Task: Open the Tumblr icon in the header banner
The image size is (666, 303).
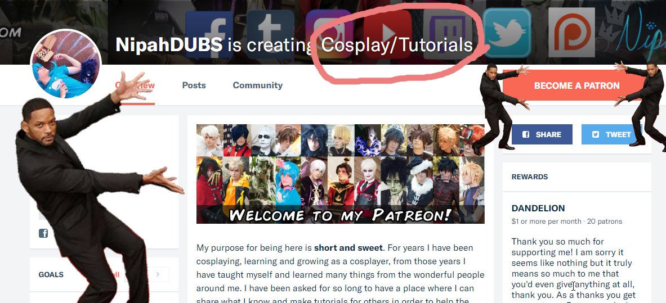Action: click(270, 34)
